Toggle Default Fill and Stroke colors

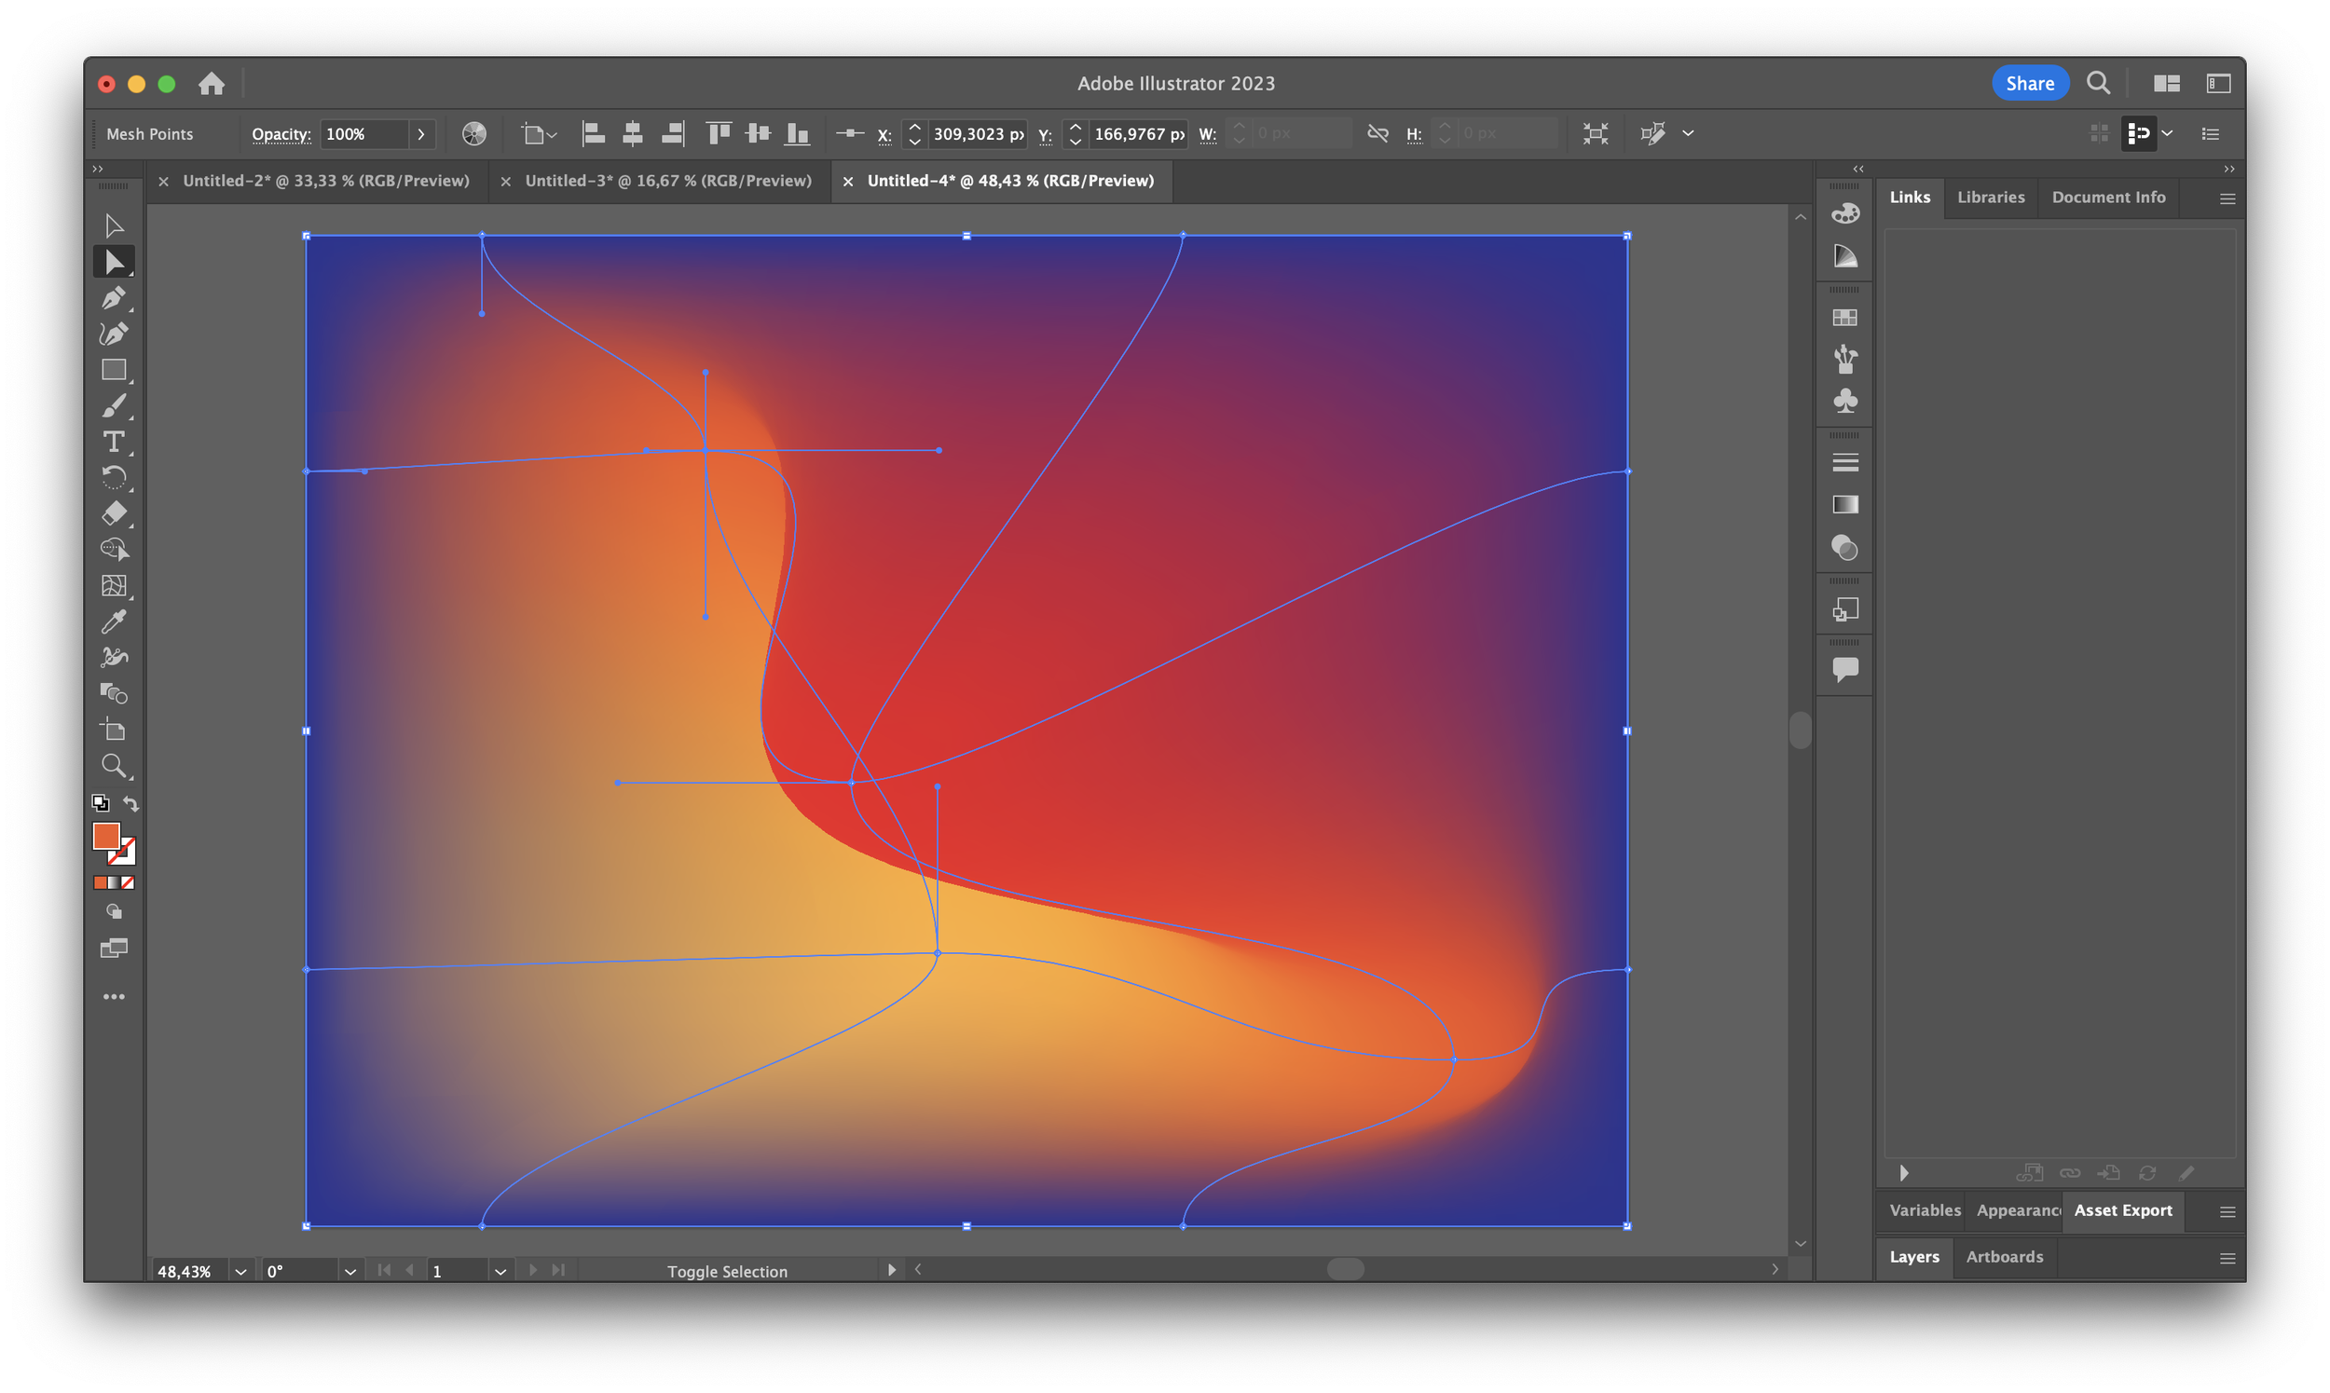pyautogui.click(x=100, y=802)
